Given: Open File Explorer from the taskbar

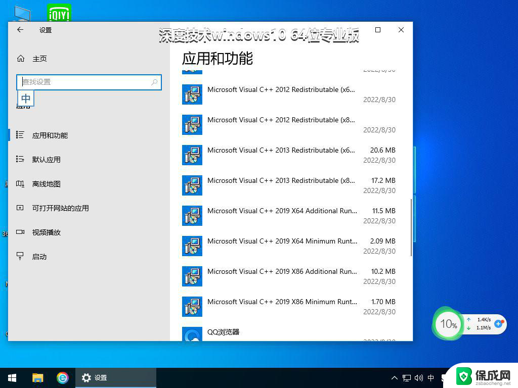Looking at the screenshot, I should (x=37, y=378).
